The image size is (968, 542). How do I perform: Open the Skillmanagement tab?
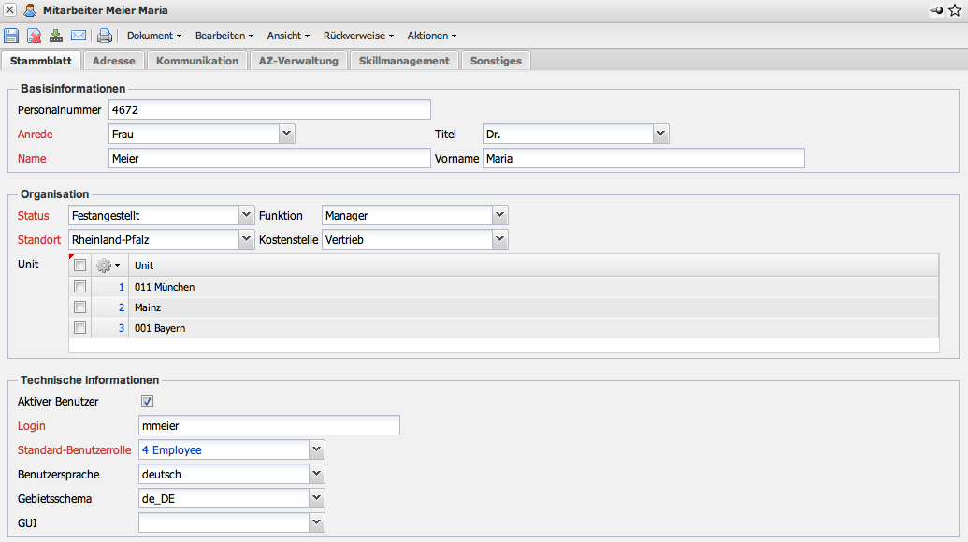[404, 61]
